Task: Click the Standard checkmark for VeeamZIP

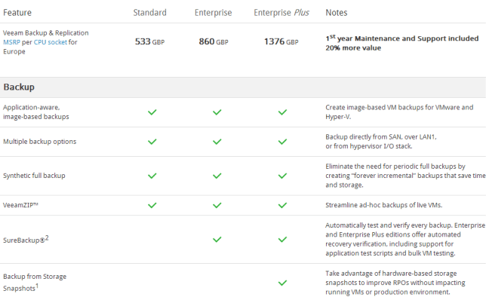Action: [x=152, y=205]
